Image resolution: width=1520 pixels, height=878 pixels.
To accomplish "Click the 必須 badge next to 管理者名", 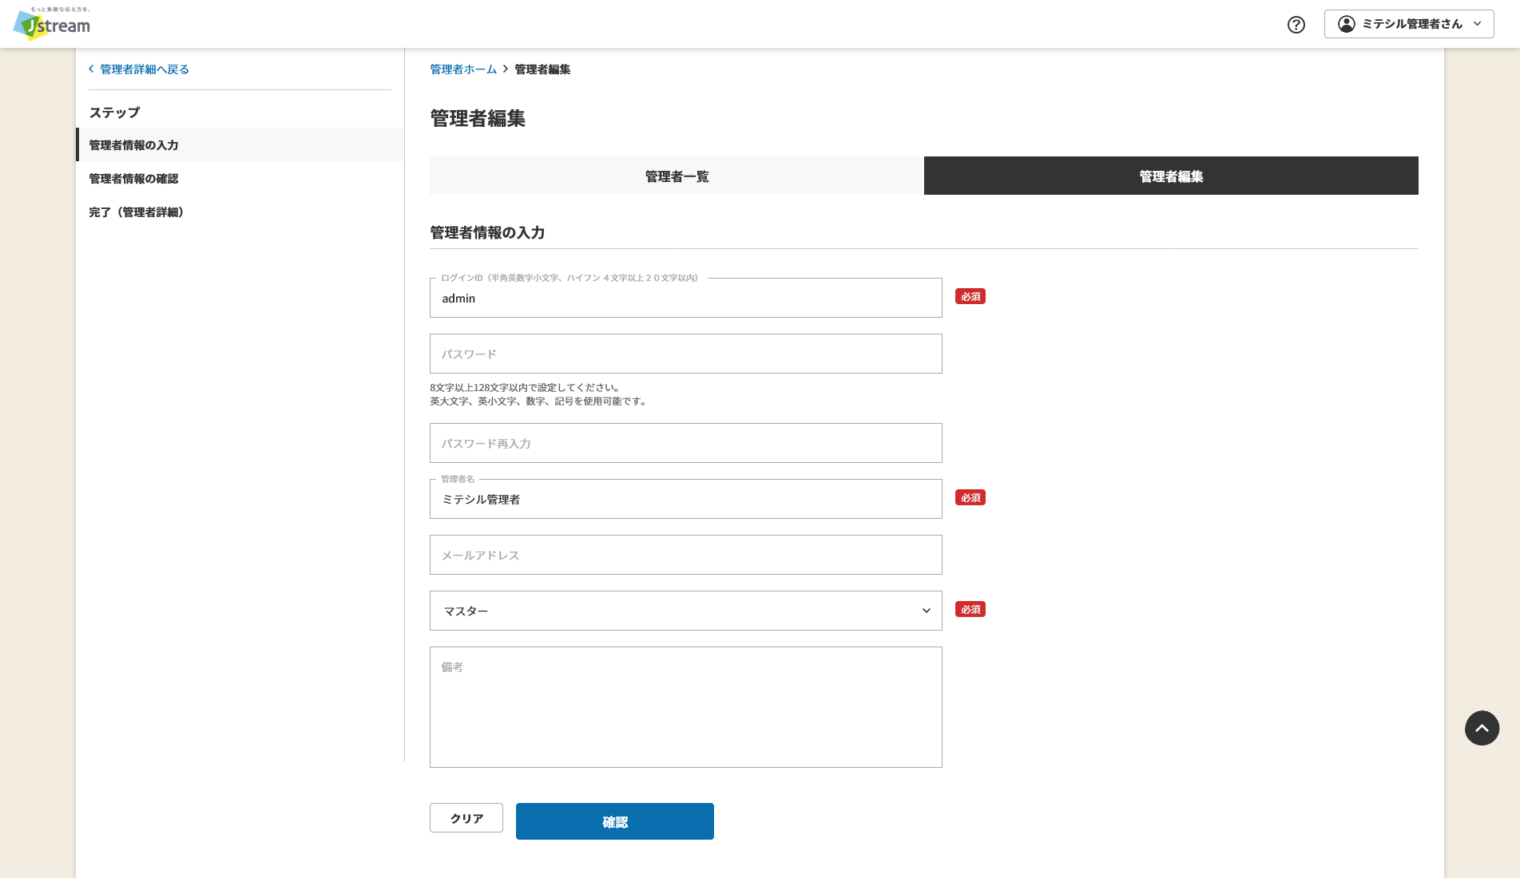I will click(x=970, y=497).
